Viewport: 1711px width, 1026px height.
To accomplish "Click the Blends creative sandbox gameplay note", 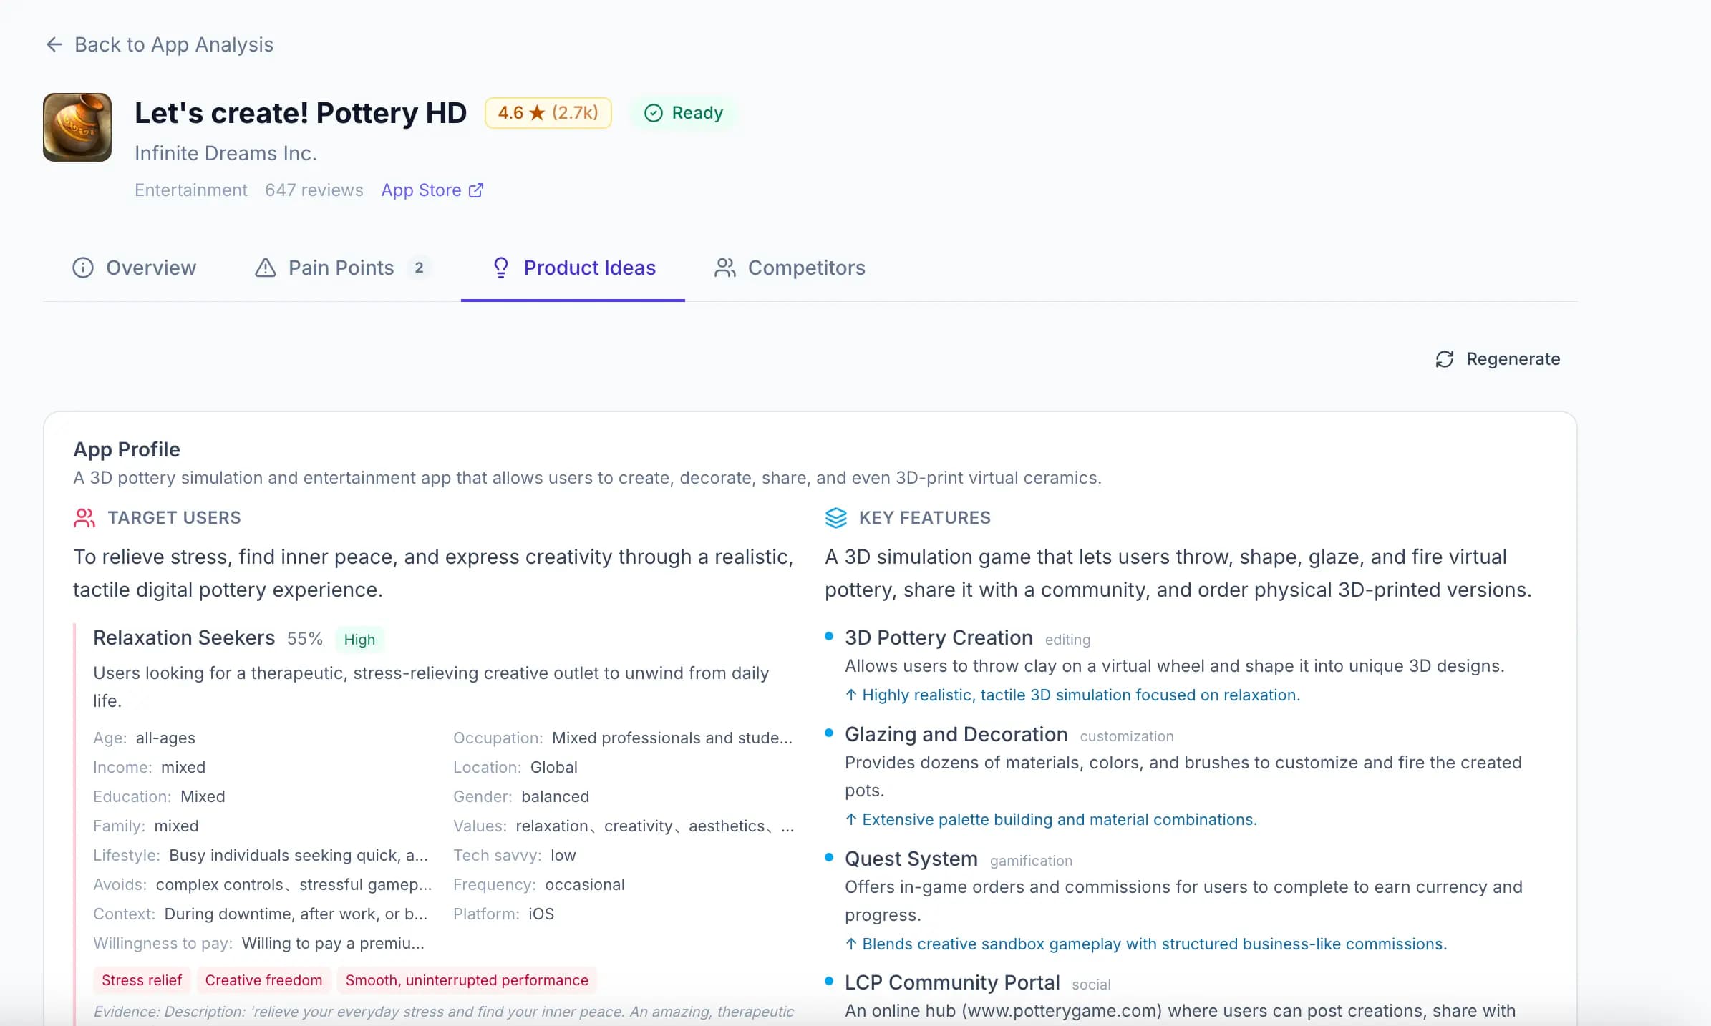I will coord(1146,944).
